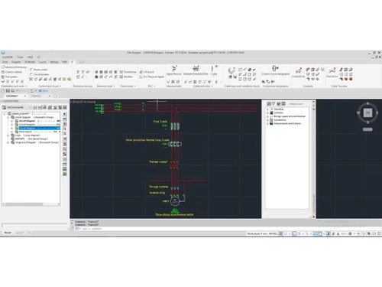
Task: Click the N compass direction on ViewCube
Action: pyautogui.click(x=367, y=103)
